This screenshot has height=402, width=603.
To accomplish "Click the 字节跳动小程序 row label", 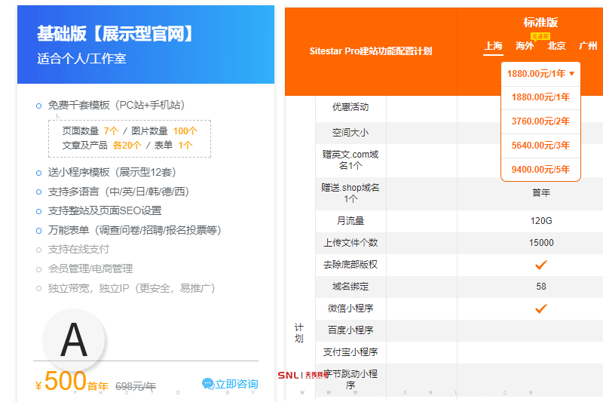I will (350, 379).
